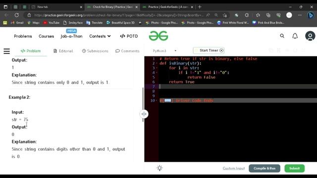Click the zoom magnifier in address bar

click(216, 15)
